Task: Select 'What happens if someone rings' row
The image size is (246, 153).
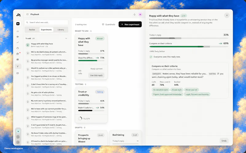Action: point(46,118)
